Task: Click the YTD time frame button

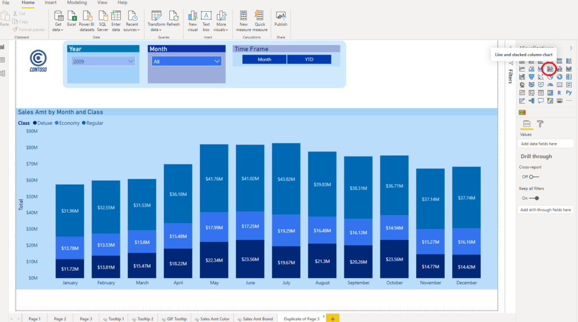Action: 309,59
